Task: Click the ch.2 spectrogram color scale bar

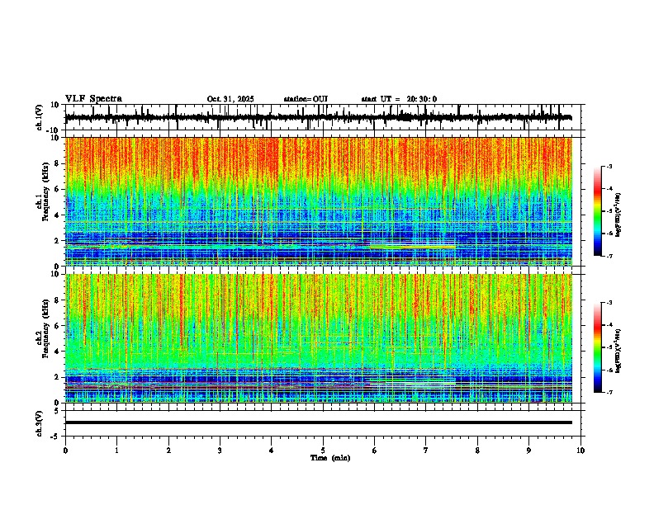Action: (x=597, y=347)
